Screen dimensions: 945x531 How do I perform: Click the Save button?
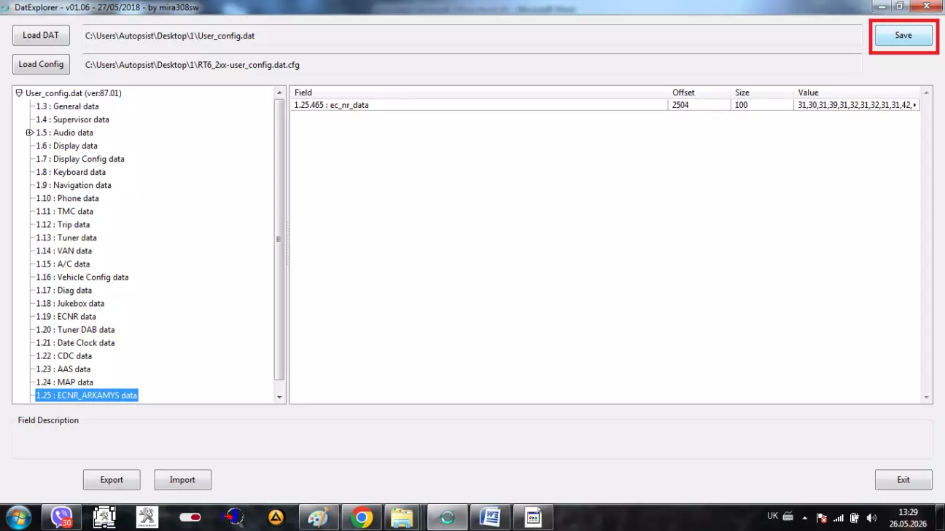point(903,35)
